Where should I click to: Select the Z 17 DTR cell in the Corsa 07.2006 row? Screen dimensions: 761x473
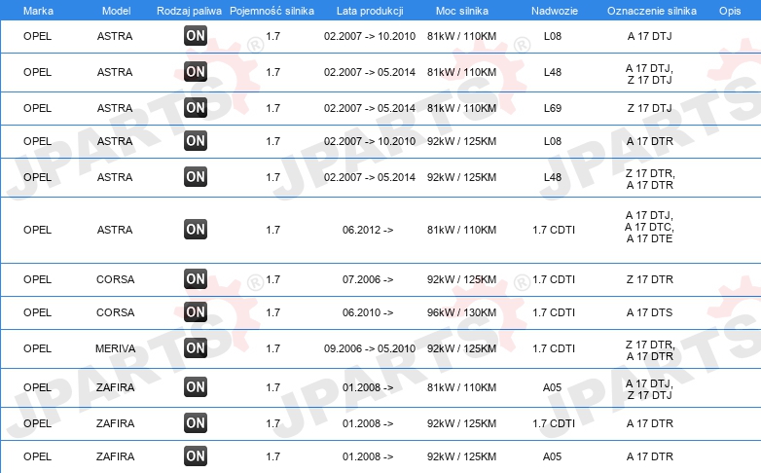point(649,279)
